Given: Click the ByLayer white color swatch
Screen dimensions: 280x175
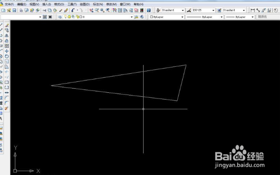Looking at the screenshot, I should click(x=151, y=17).
